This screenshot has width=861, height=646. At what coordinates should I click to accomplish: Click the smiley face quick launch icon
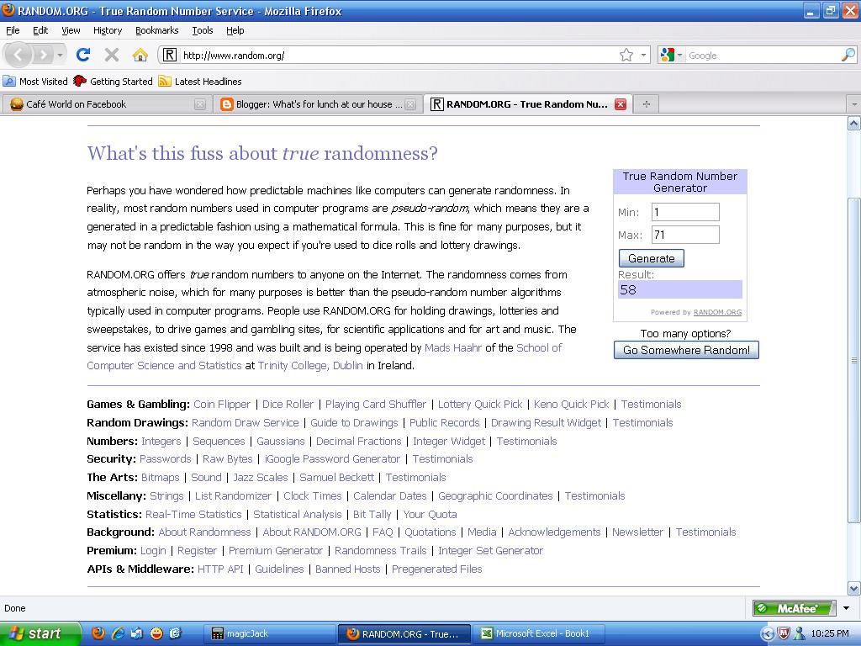[x=156, y=633]
